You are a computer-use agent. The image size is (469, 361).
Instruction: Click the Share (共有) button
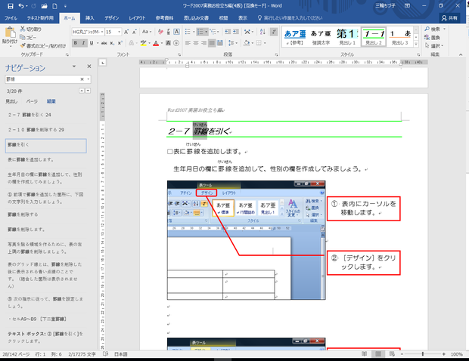pos(449,18)
